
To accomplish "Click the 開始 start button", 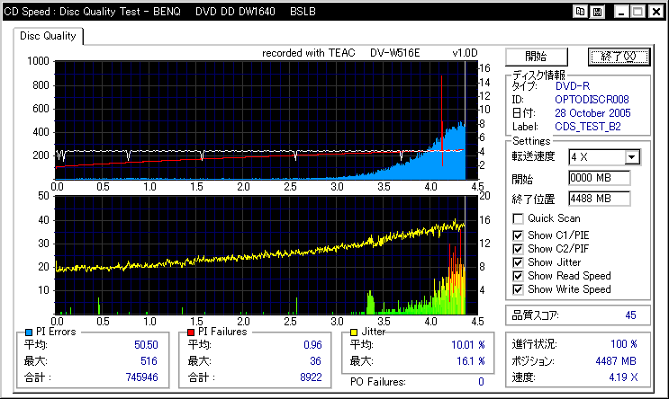I will click(x=537, y=57).
